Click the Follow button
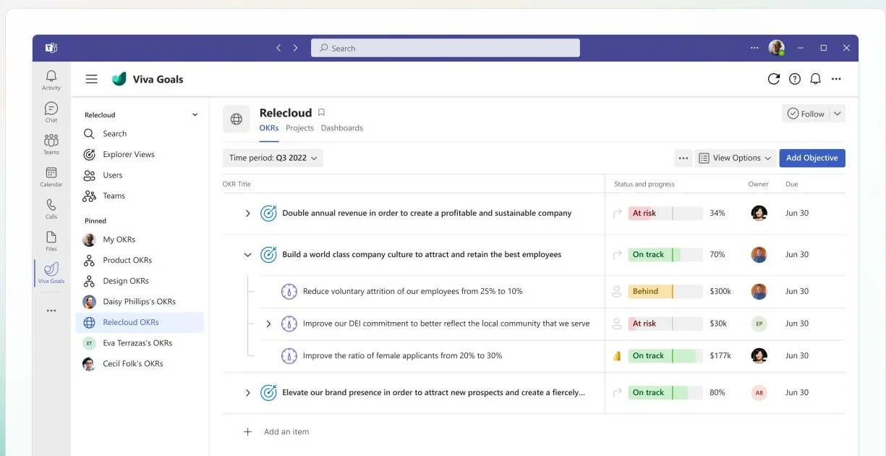The width and height of the screenshot is (886, 456). [806, 114]
